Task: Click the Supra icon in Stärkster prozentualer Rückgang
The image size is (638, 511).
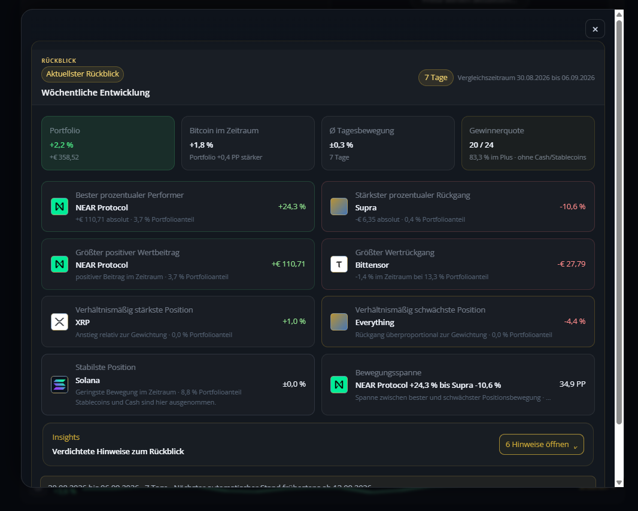Action: pyautogui.click(x=339, y=206)
